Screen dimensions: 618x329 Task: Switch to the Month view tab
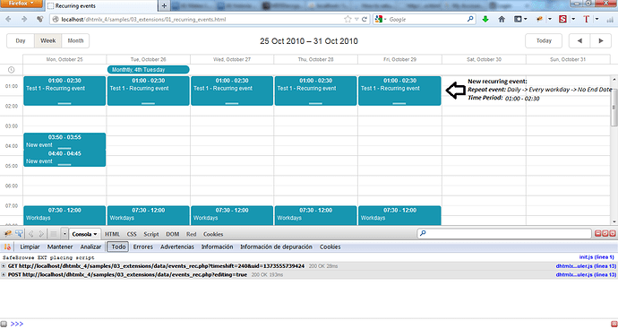75,40
